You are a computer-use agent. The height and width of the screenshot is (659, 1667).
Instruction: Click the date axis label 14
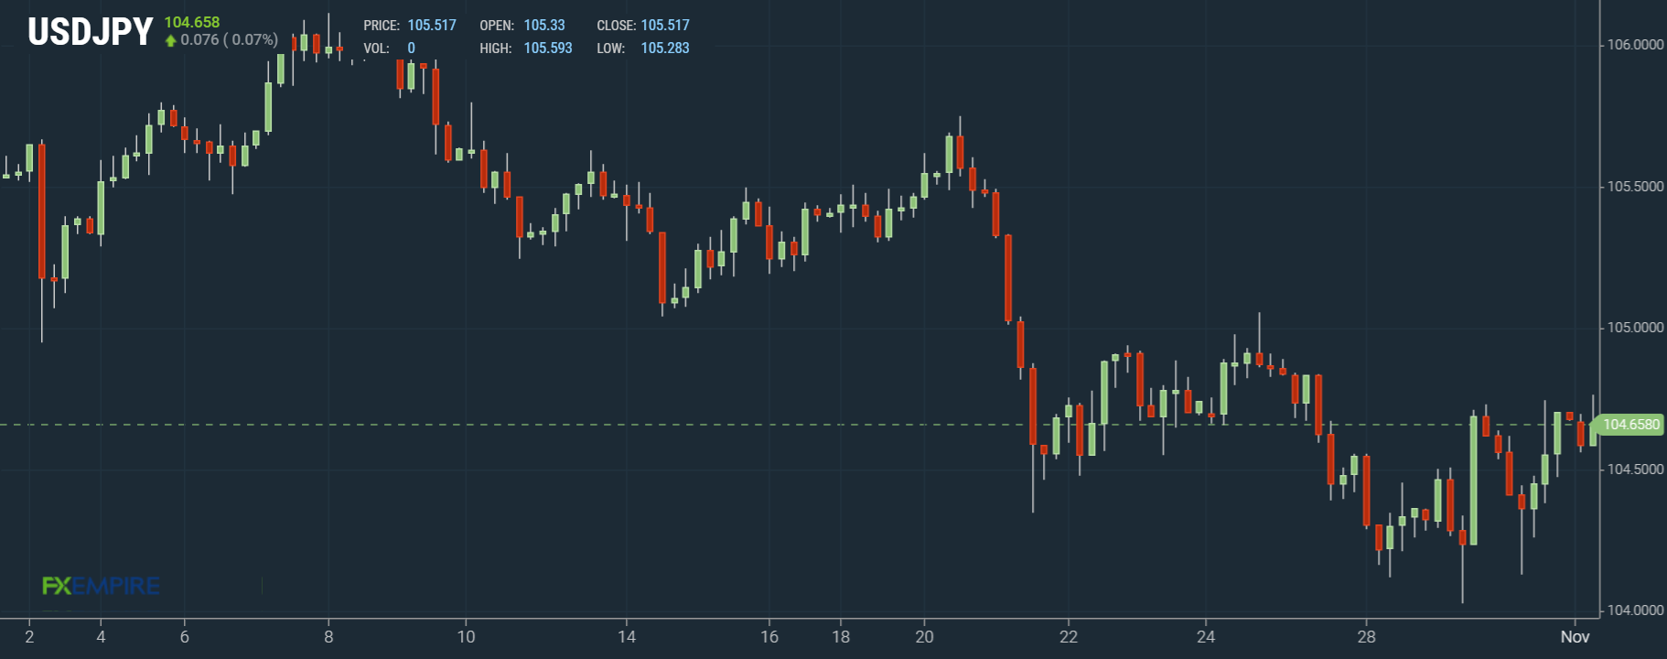(x=627, y=637)
